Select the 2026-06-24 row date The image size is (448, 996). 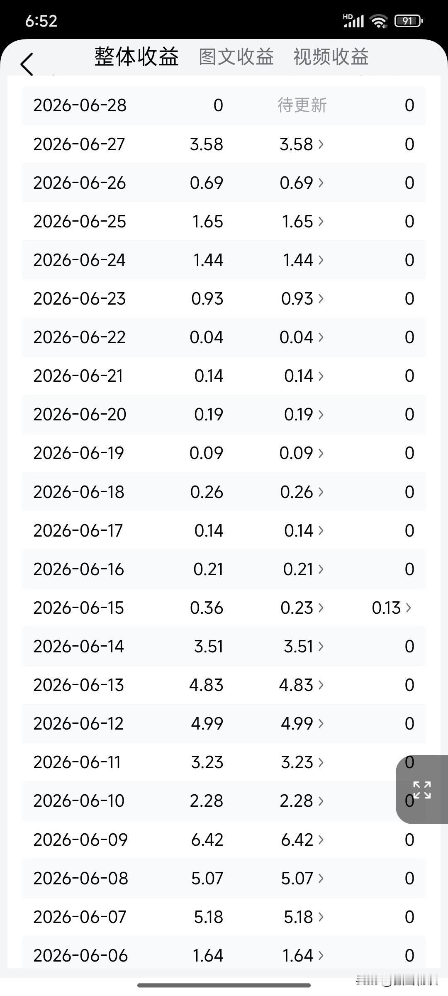coord(79,260)
